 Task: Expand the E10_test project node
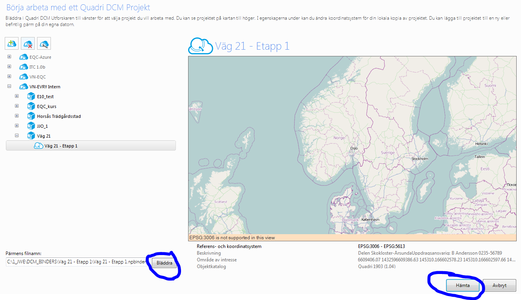17,96
